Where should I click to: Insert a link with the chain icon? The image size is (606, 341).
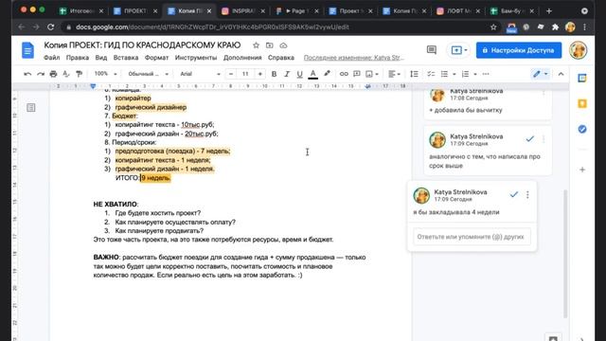[344, 74]
